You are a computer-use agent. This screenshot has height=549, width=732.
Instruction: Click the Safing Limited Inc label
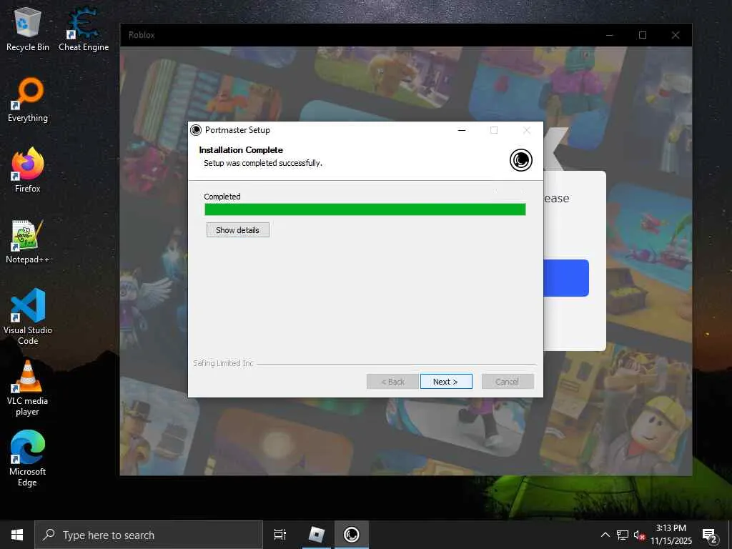(x=223, y=363)
